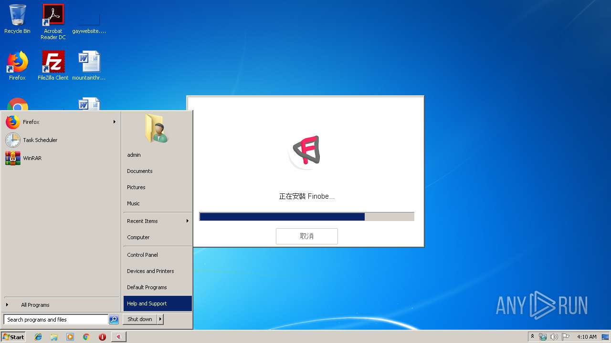This screenshot has width=611, height=343.
Task: Click the 取消 cancel button in installer
Action: (x=306, y=236)
